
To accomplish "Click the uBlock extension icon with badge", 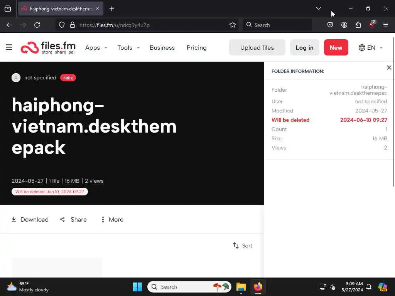I will 372,24.
